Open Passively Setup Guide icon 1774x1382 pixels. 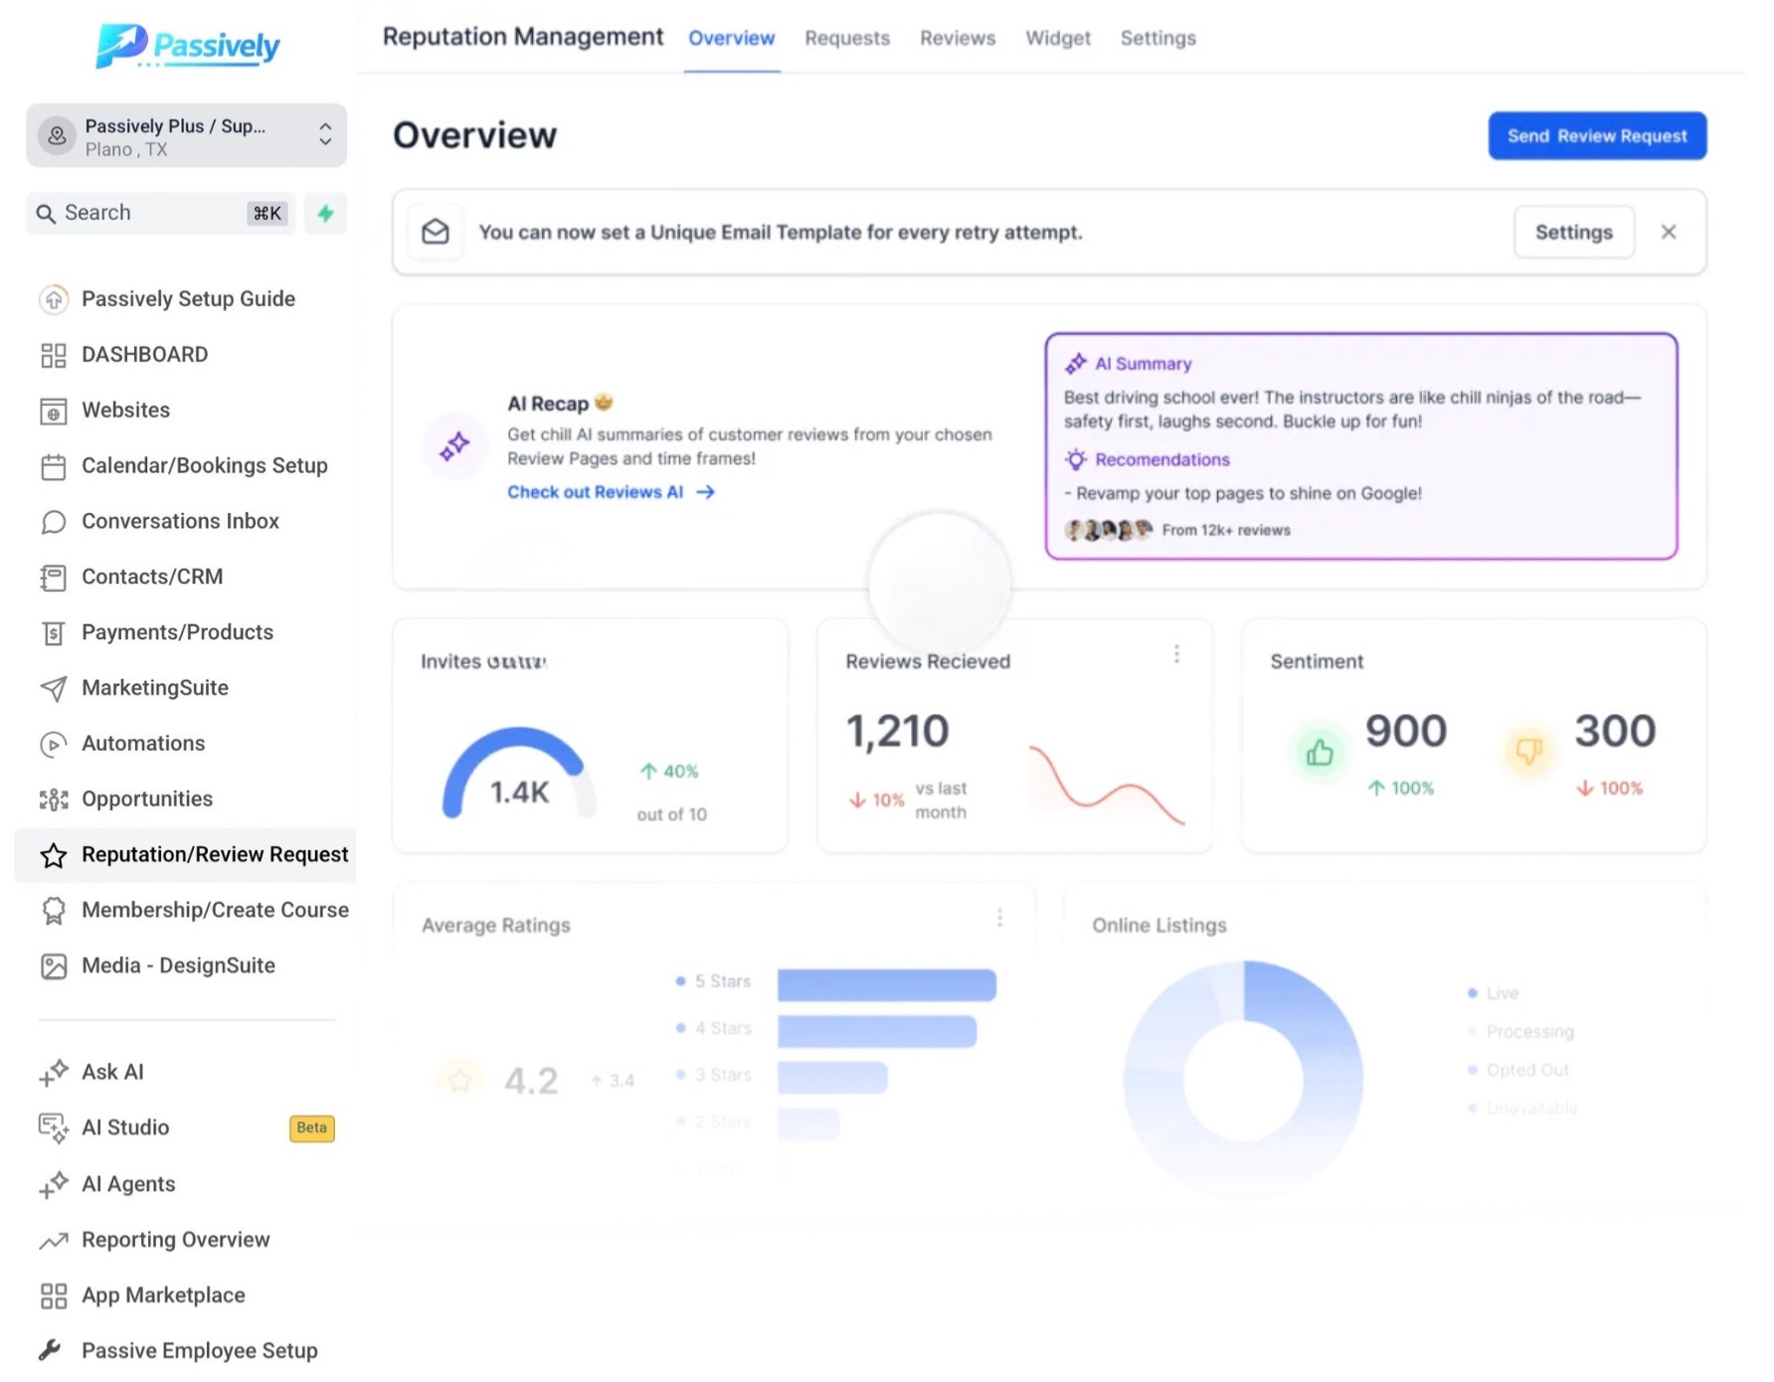(x=54, y=299)
